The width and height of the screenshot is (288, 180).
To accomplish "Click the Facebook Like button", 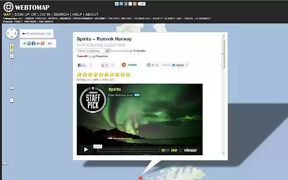I will point(82,65).
